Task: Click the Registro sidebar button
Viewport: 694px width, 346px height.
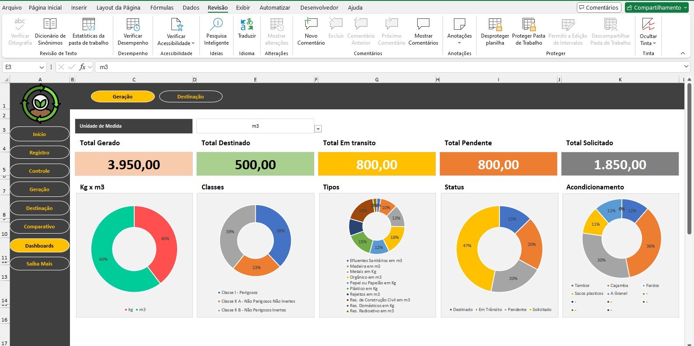Action: tap(39, 153)
